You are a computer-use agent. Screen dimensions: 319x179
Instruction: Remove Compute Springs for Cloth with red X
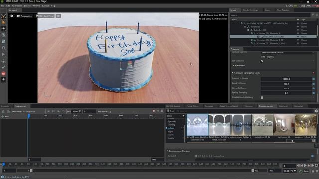313,73
